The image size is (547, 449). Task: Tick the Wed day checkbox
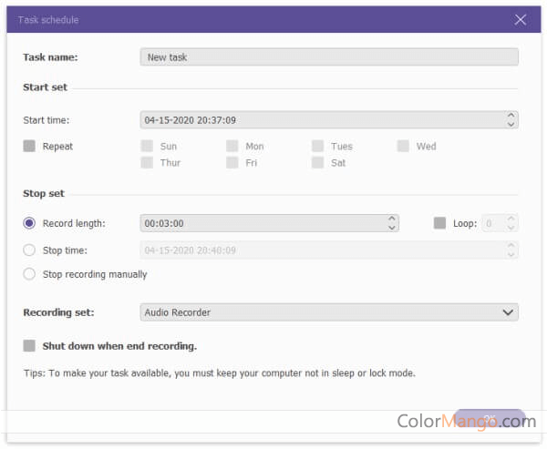[403, 146]
